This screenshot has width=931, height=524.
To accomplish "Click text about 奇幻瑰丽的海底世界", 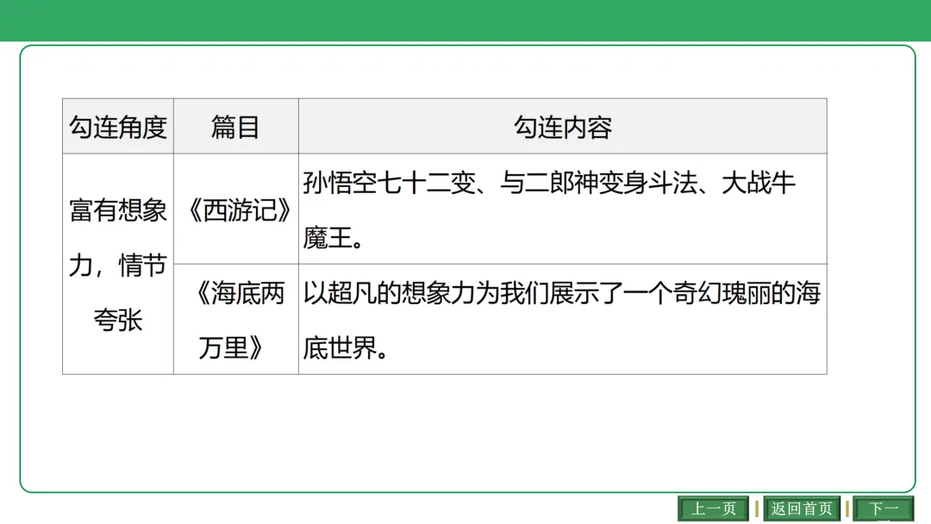I will click(x=562, y=319).
